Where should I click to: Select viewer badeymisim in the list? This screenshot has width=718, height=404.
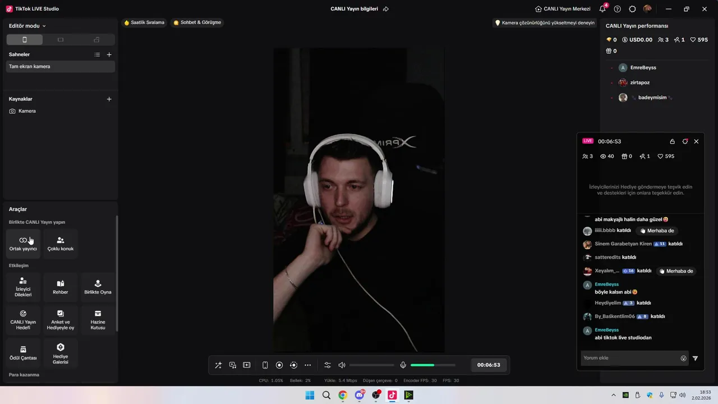tap(652, 98)
